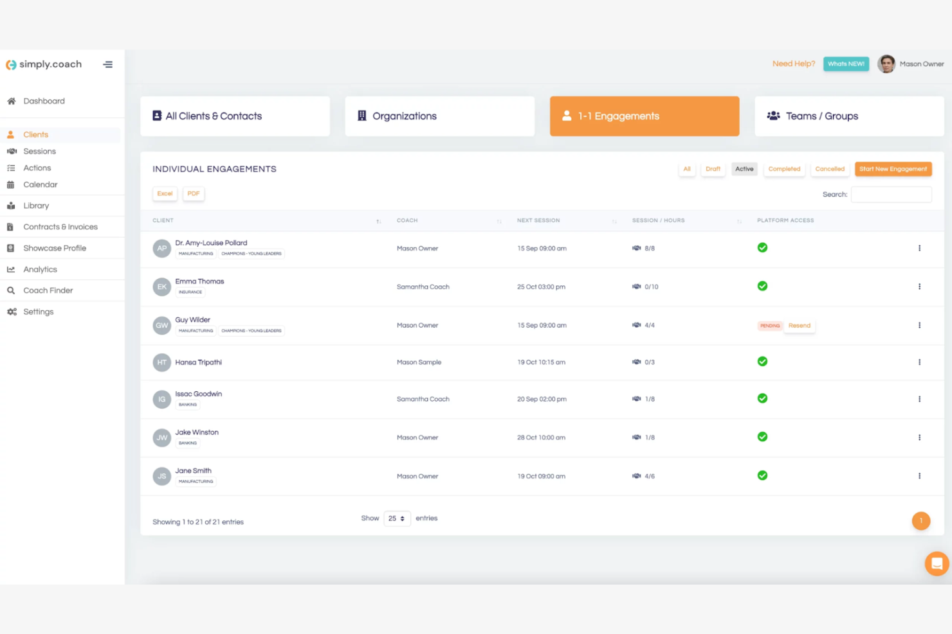
Task: Open the support chat bubble
Action: pos(936,563)
